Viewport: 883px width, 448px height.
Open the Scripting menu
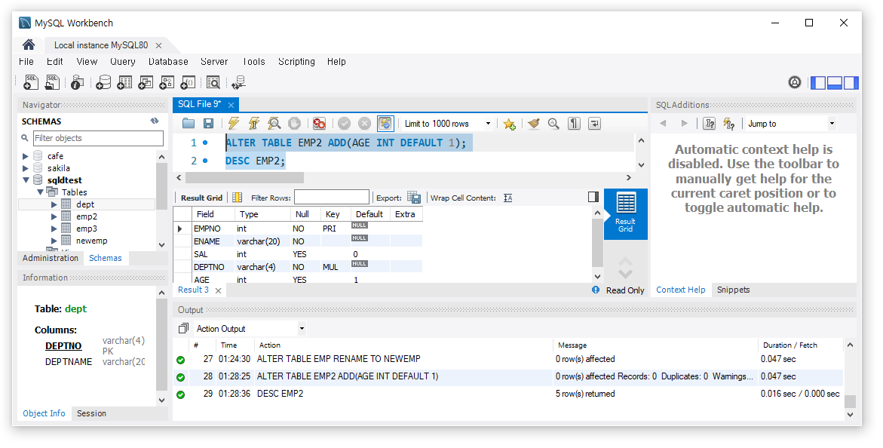(296, 61)
